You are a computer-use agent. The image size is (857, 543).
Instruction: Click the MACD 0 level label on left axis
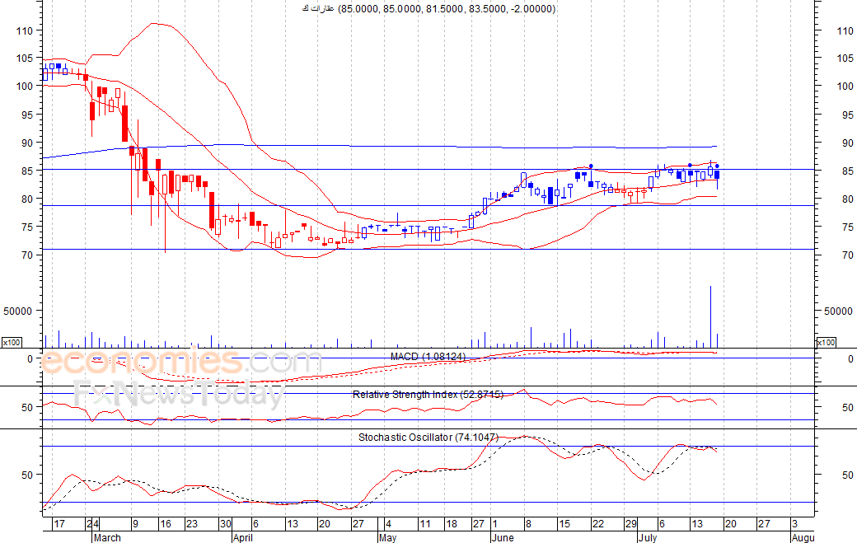coord(30,359)
